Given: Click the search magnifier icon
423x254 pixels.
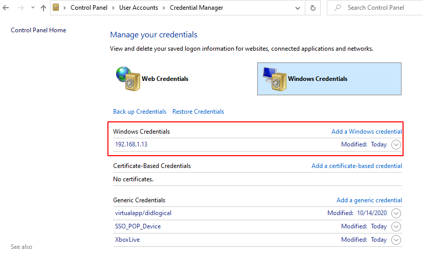Looking at the screenshot, I should coord(338,8).
